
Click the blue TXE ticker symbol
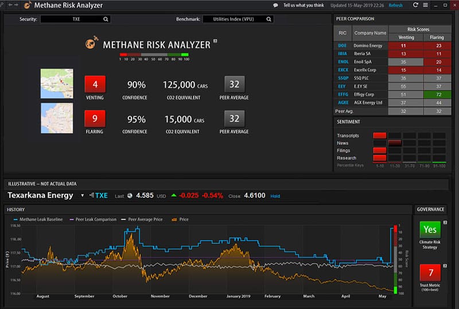point(102,195)
